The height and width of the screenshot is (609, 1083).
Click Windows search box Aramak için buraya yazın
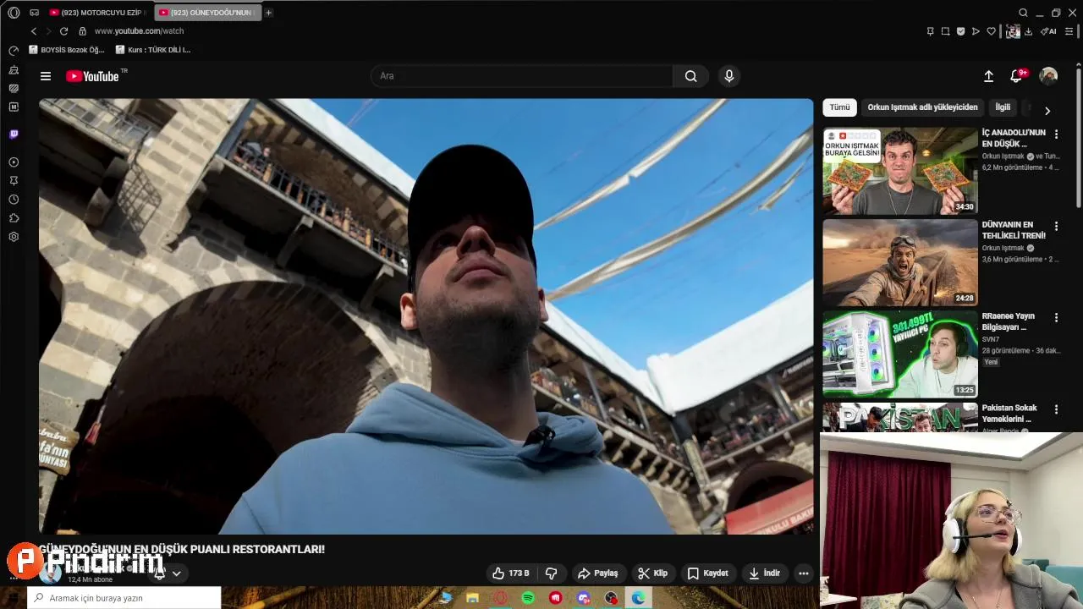click(124, 598)
